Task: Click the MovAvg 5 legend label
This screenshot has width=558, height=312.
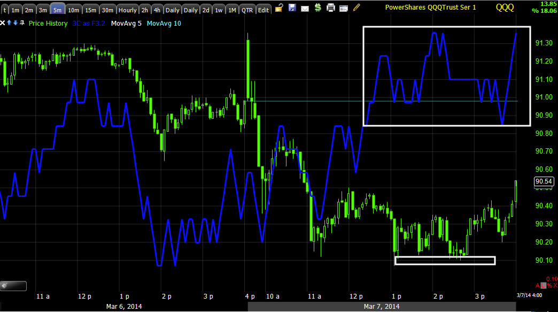Action: click(126, 24)
